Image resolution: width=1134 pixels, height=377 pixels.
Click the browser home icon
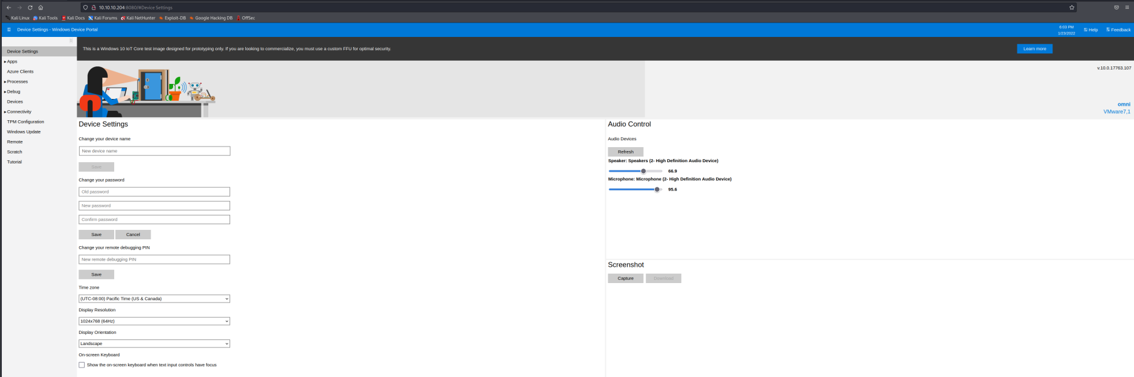pyautogui.click(x=41, y=8)
